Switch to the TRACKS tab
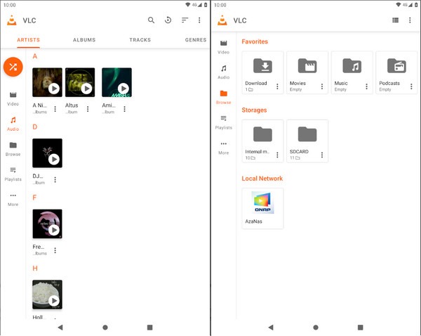The width and height of the screenshot is (421, 336). (140, 40)
